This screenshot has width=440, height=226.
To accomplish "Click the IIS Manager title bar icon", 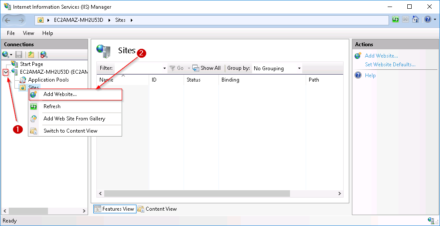I will click(x=7, y=7).
